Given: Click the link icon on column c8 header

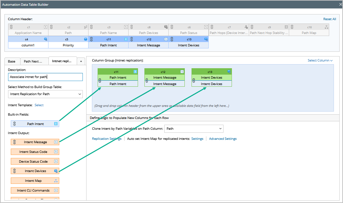Looking at the screenshot, I should [132, 27].
